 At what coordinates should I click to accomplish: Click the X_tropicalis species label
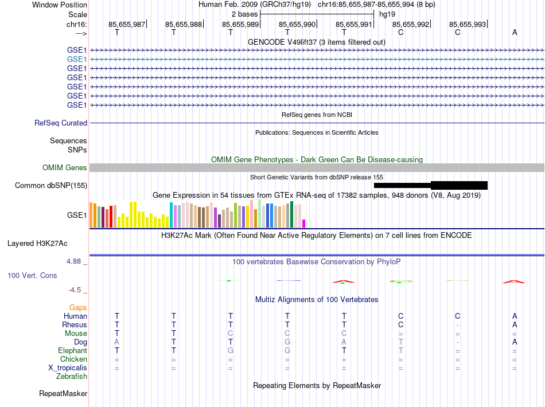(x=68, y=368)
